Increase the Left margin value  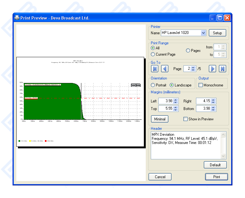point(176,100)
